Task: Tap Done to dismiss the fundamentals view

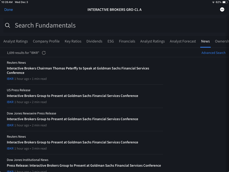Action: tap(8, 9)
